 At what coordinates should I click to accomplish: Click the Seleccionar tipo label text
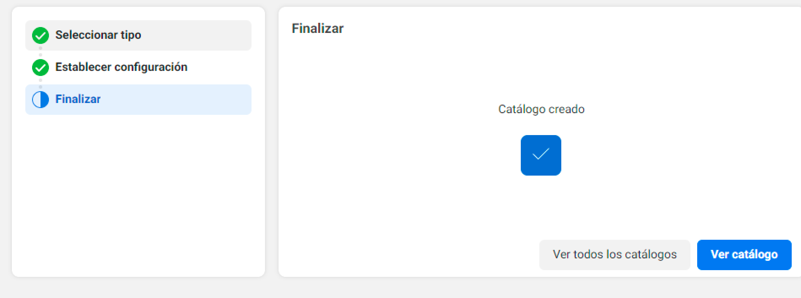pos(98,35)
